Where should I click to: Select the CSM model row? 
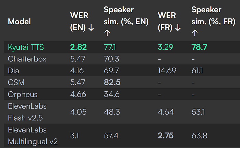[122, 83]
